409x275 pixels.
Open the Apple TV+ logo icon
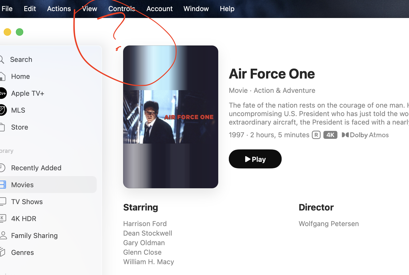click(x=3, y=93)
